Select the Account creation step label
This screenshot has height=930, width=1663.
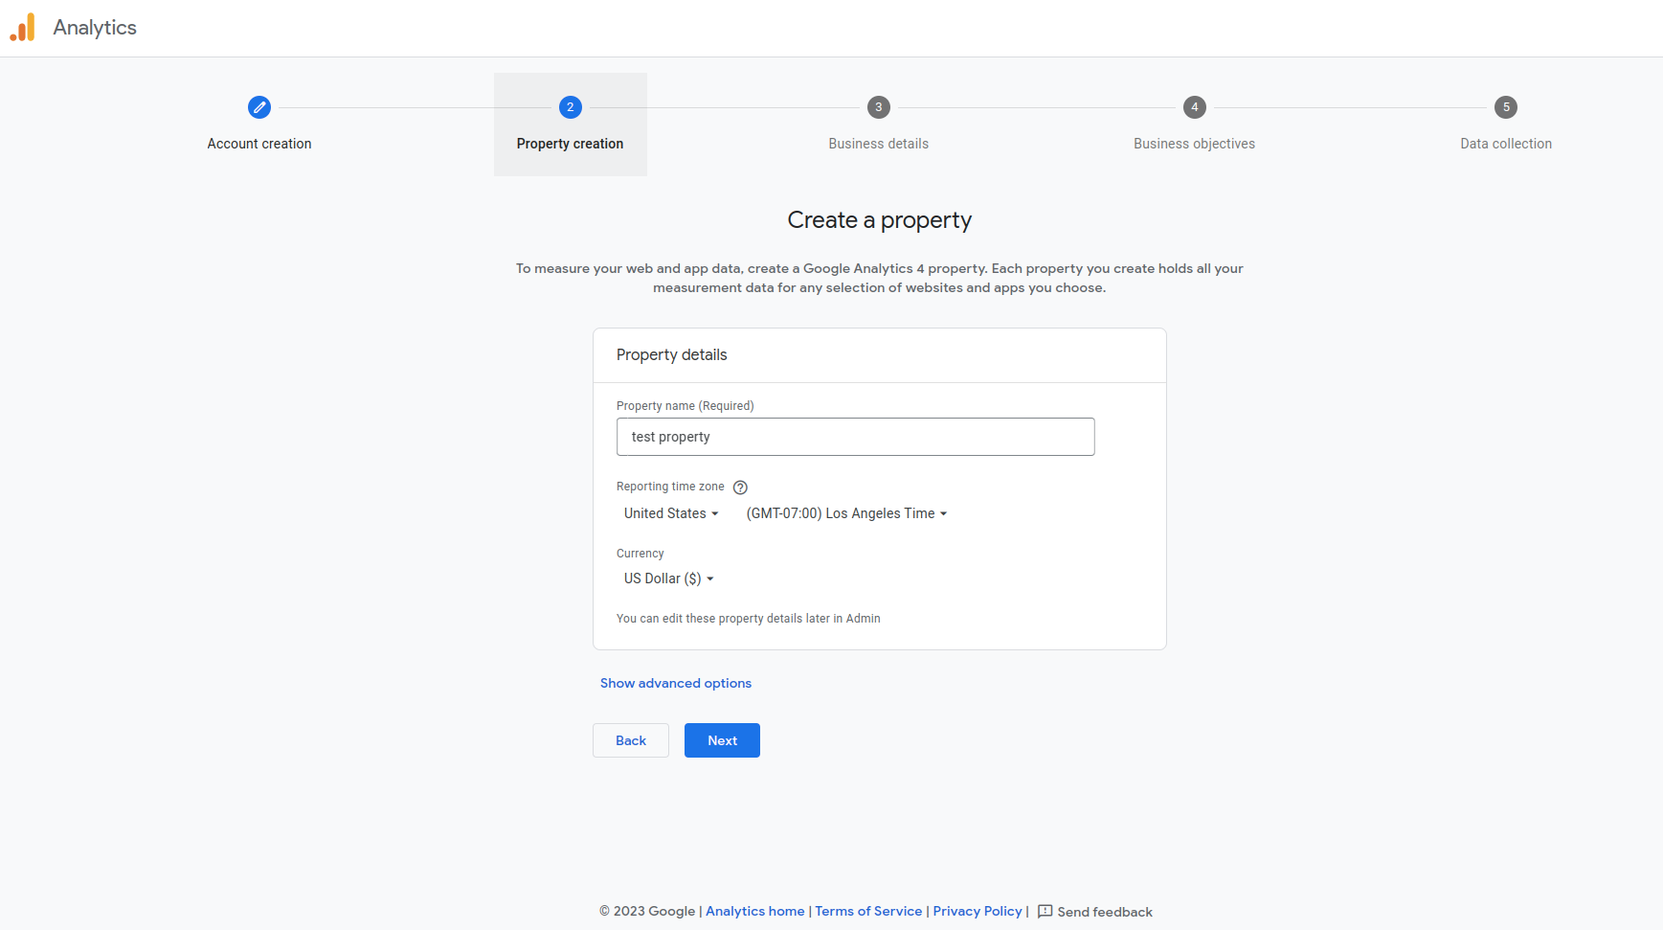(x=259, y=144)
